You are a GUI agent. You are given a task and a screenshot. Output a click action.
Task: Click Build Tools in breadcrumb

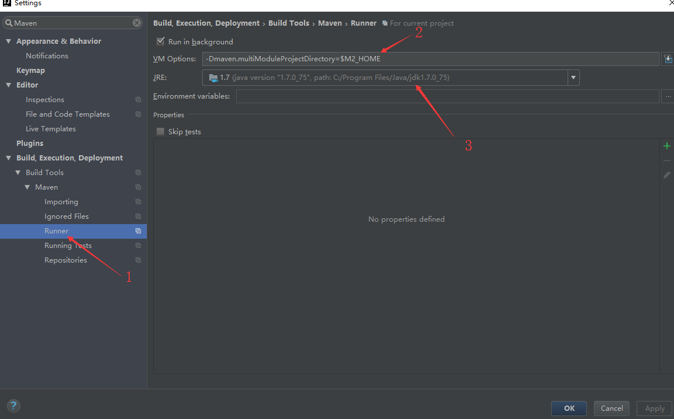[288, 23]
